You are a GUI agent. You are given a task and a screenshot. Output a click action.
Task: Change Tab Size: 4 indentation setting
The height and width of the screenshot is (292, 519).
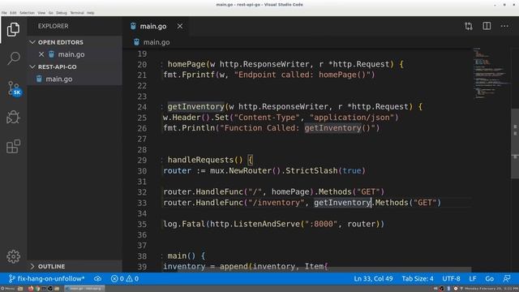pos(418,278)
